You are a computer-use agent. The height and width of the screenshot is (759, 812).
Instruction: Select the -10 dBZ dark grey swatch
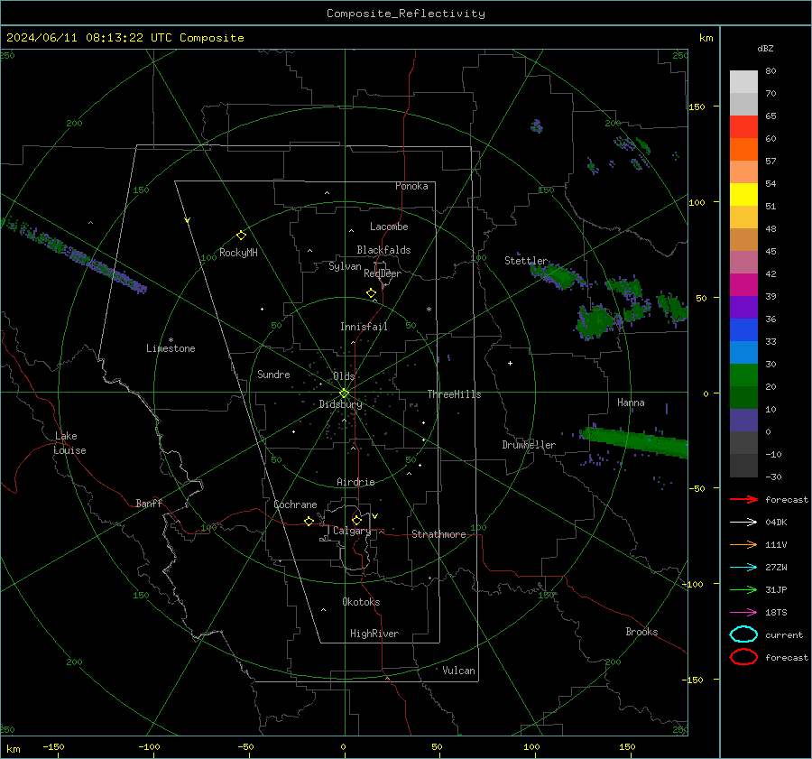[743, 466]
